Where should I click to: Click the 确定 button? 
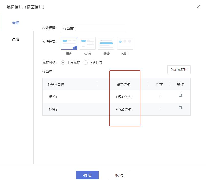tap(87, 175)
